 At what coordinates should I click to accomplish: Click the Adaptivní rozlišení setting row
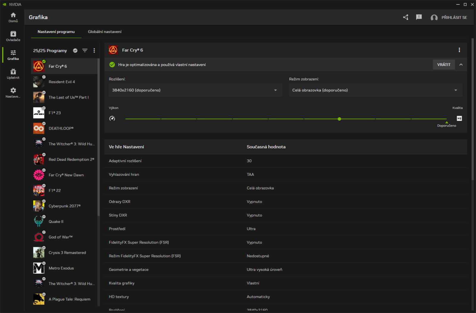click(286, 161)
